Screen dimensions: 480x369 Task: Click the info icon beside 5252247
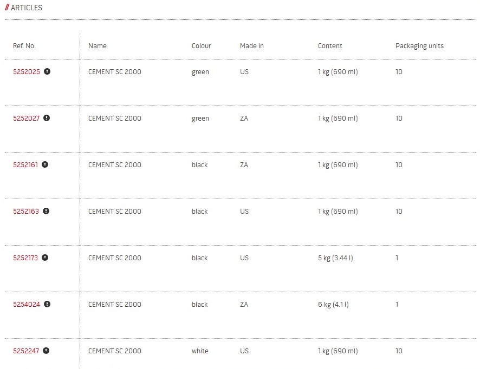point(46,351)
